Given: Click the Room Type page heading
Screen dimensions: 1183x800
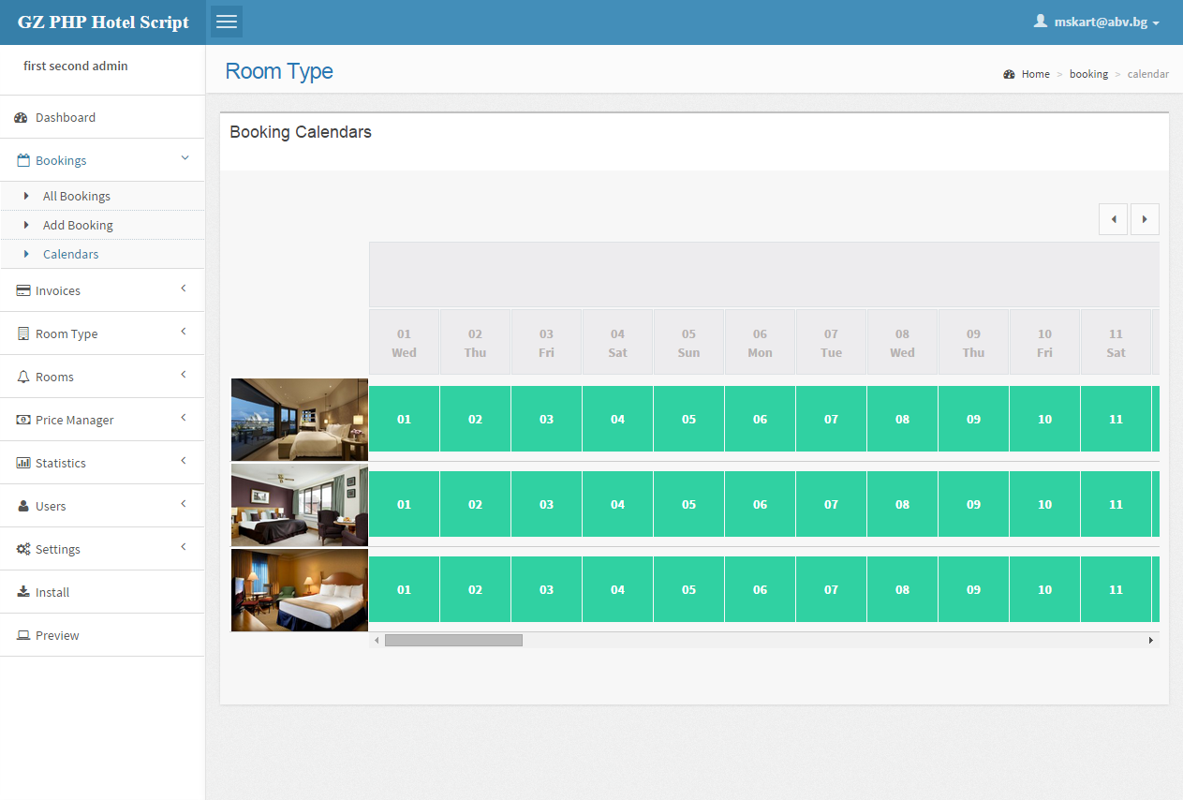Looking at the screenshot, I should (279, 71).
